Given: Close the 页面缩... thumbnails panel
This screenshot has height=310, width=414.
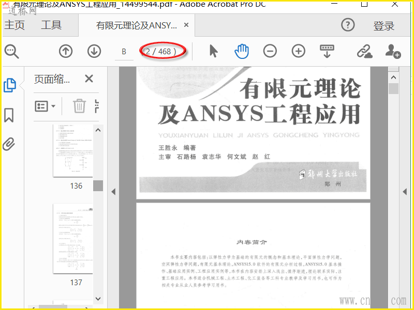Looking at the screenshot, I should [x=89, y=79].
